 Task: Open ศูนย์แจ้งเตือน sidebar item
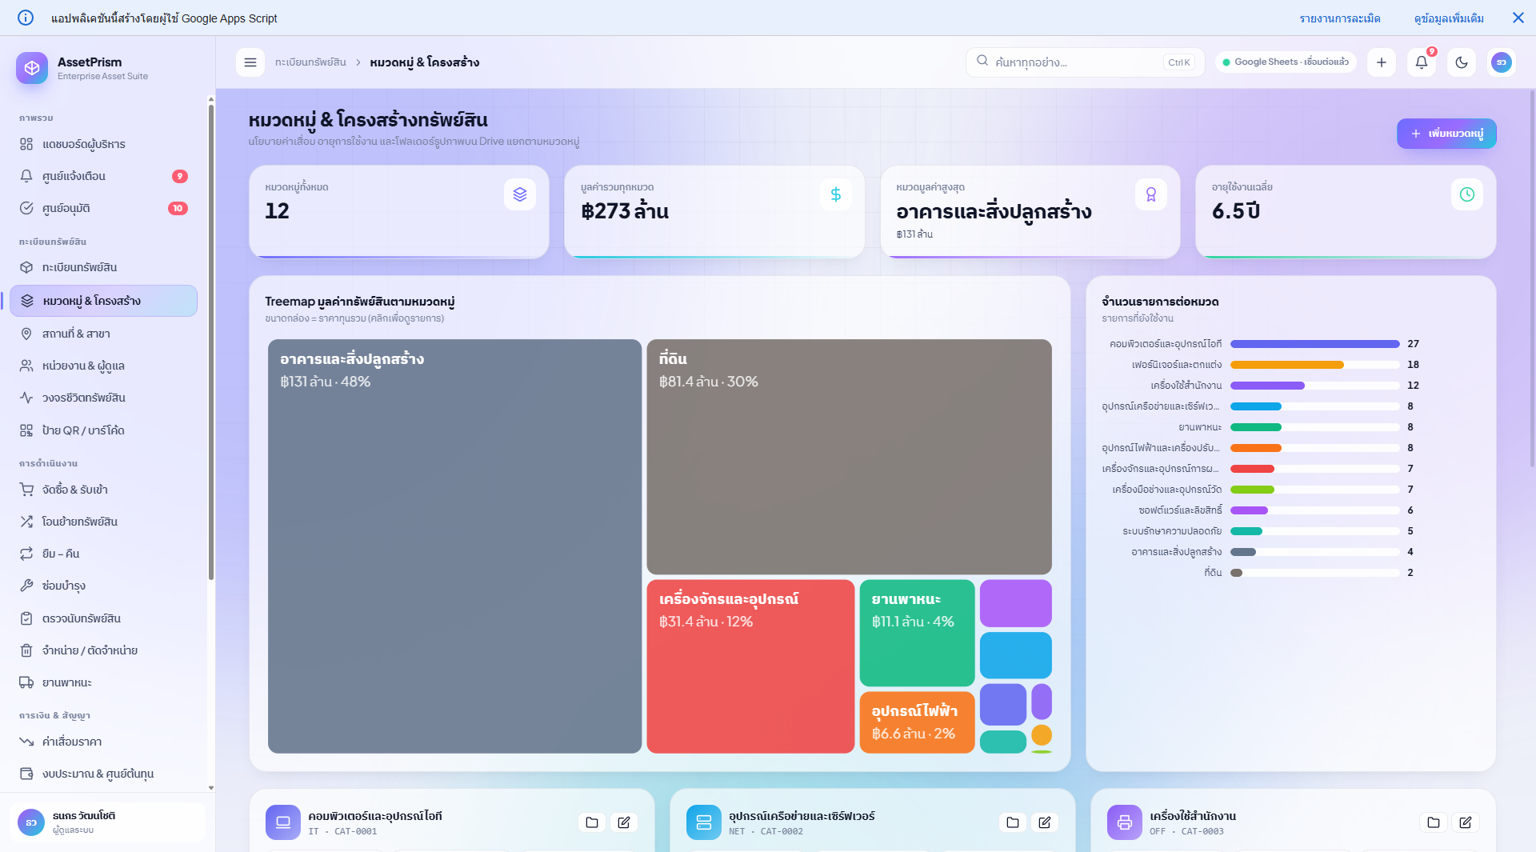coord(103,176)
